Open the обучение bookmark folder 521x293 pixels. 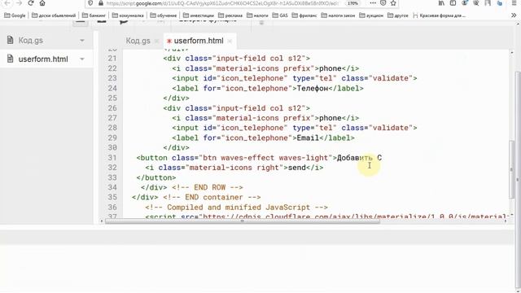(164, 15)
